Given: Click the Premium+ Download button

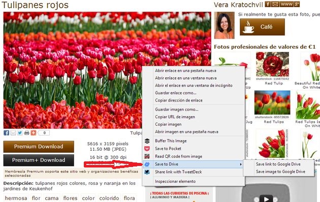Looking at the screenshot, I should [39, 160].
